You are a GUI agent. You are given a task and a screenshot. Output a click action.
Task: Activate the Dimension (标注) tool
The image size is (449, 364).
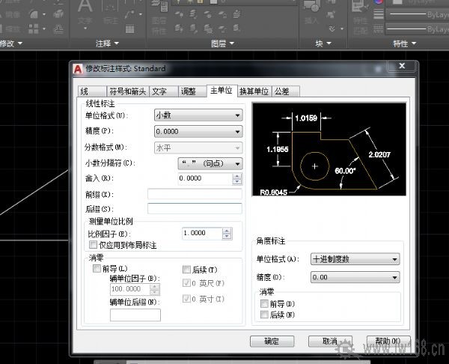(111, 13)
